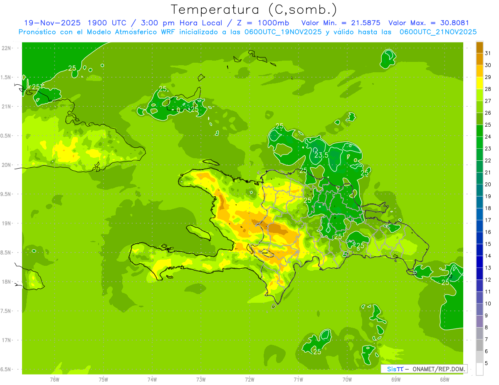Click the yellow legend swatch between 28 and 29
Viewport: 499px width, 385px height.
[479, 83]
